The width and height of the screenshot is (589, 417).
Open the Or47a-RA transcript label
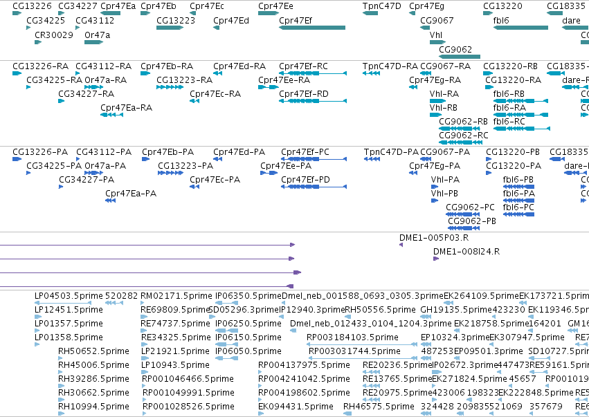[106, 80]
